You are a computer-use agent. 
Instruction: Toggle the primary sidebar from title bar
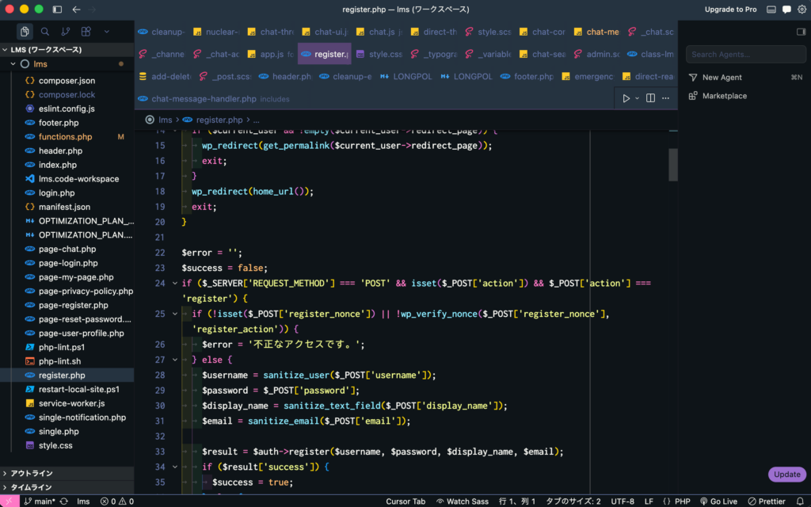pos(57,10)
